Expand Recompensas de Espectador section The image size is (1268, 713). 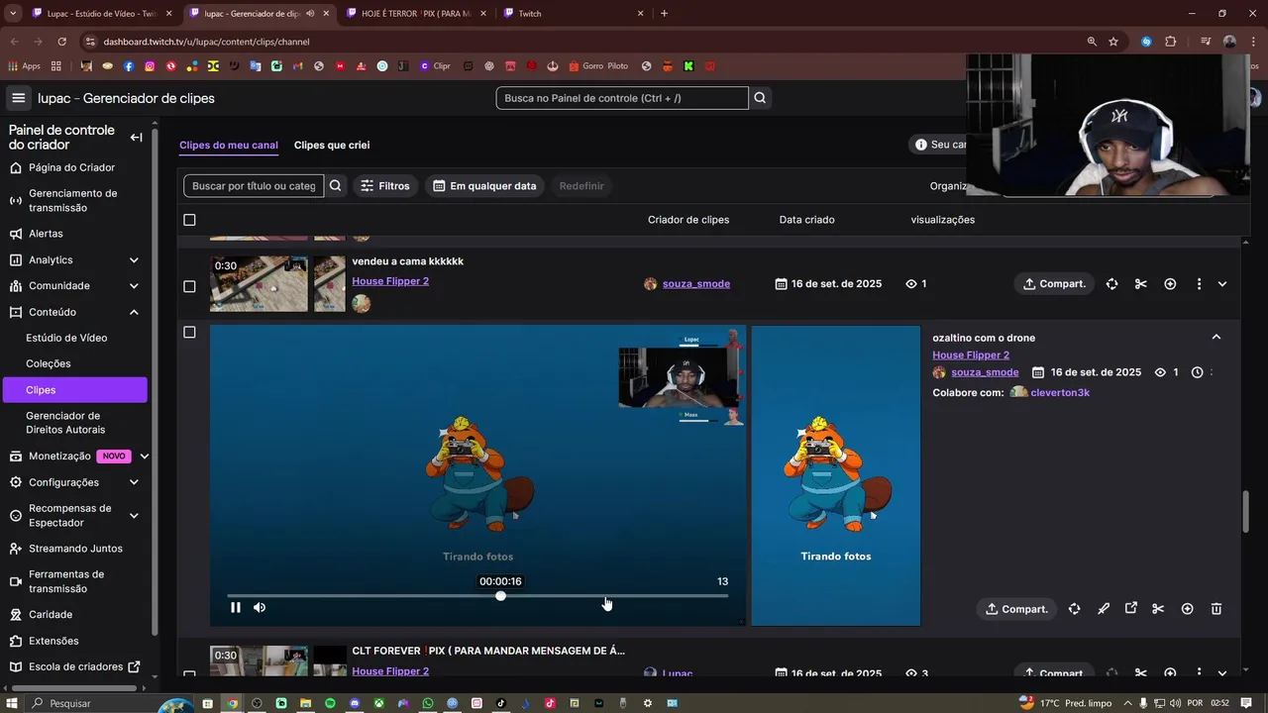[x=134, y=515]
